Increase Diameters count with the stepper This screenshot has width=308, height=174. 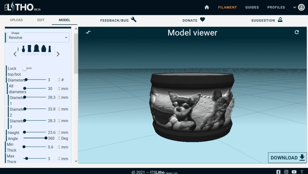59,79
